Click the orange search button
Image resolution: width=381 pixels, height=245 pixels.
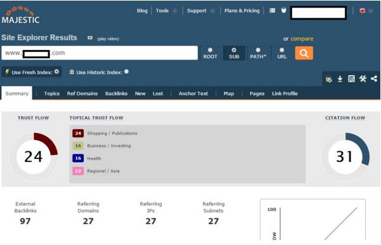tap(304, 53)
